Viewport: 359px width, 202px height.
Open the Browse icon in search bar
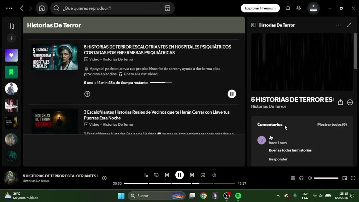[167, 8]
